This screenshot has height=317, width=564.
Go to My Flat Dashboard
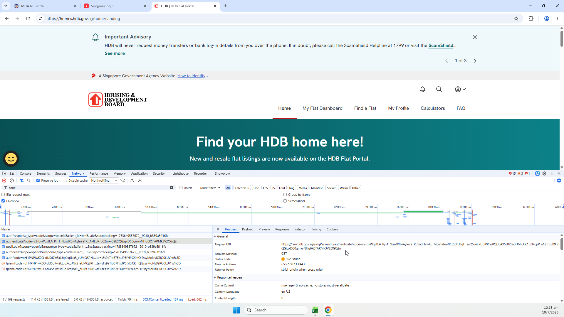(x=323, y=108)
